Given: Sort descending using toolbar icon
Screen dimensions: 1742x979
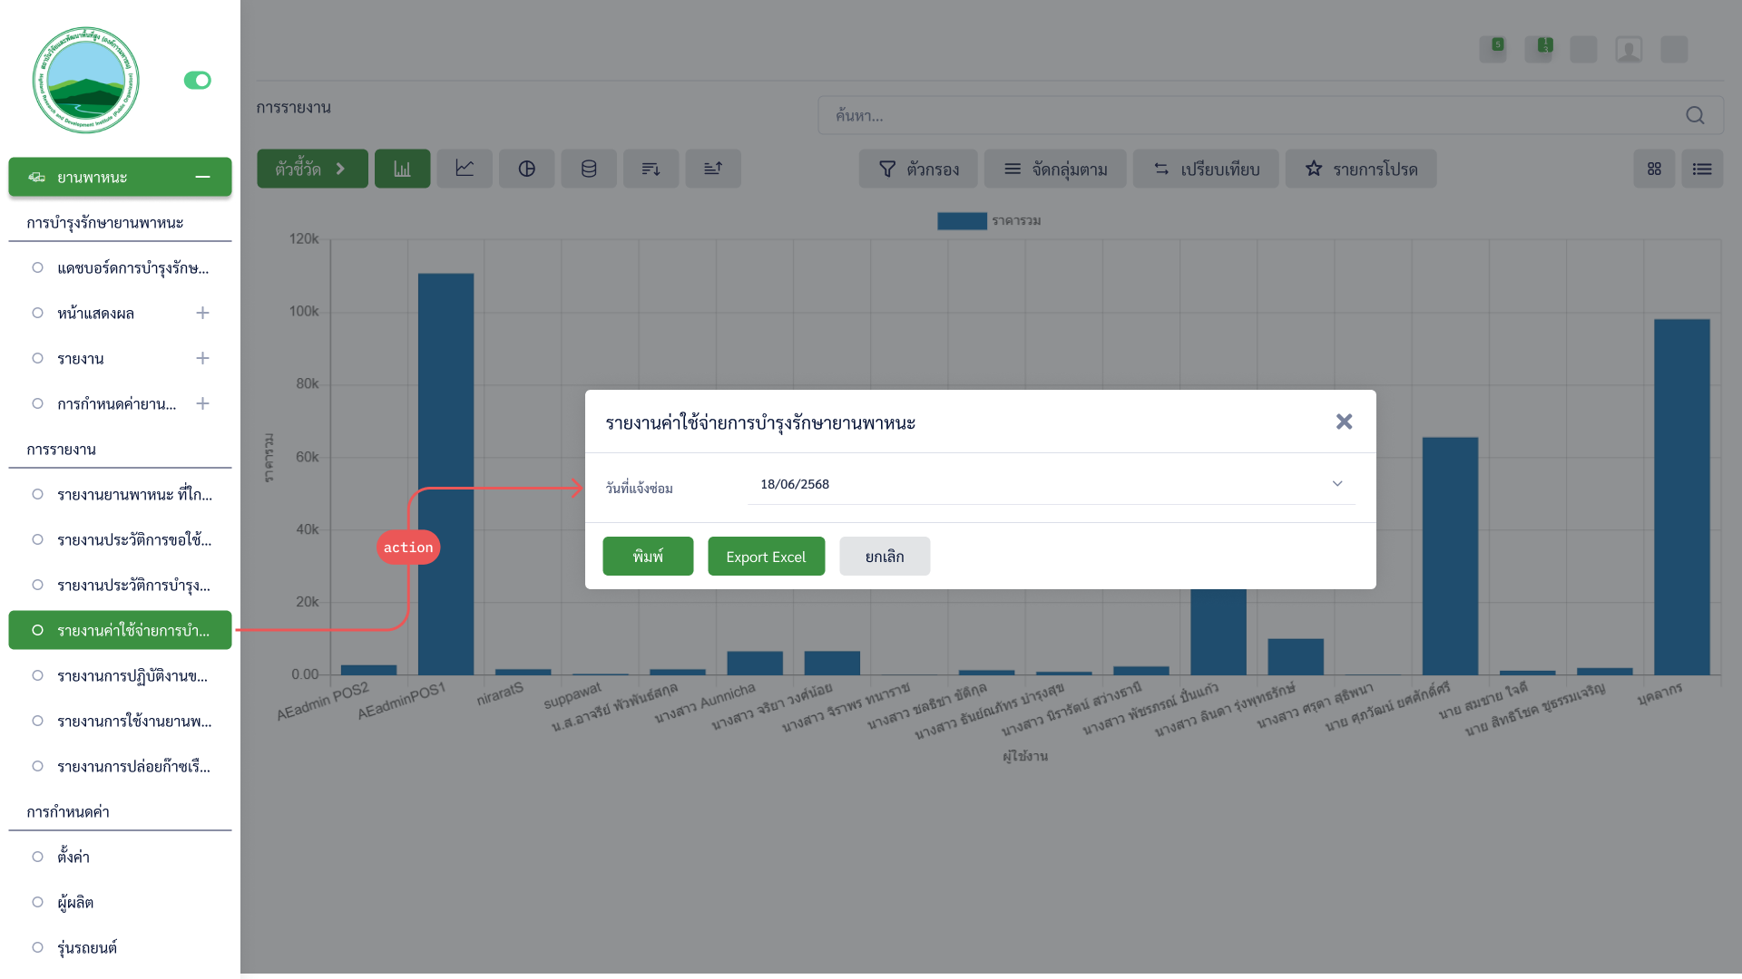Looking at the screenshot, I should pyautogui.click(x=651, y=169).
